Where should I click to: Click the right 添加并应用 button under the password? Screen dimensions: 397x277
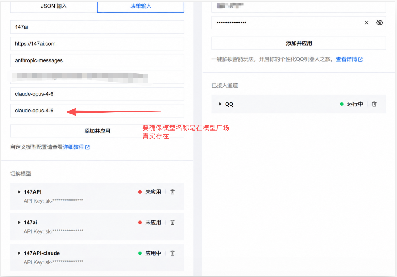tap(299, 43)
